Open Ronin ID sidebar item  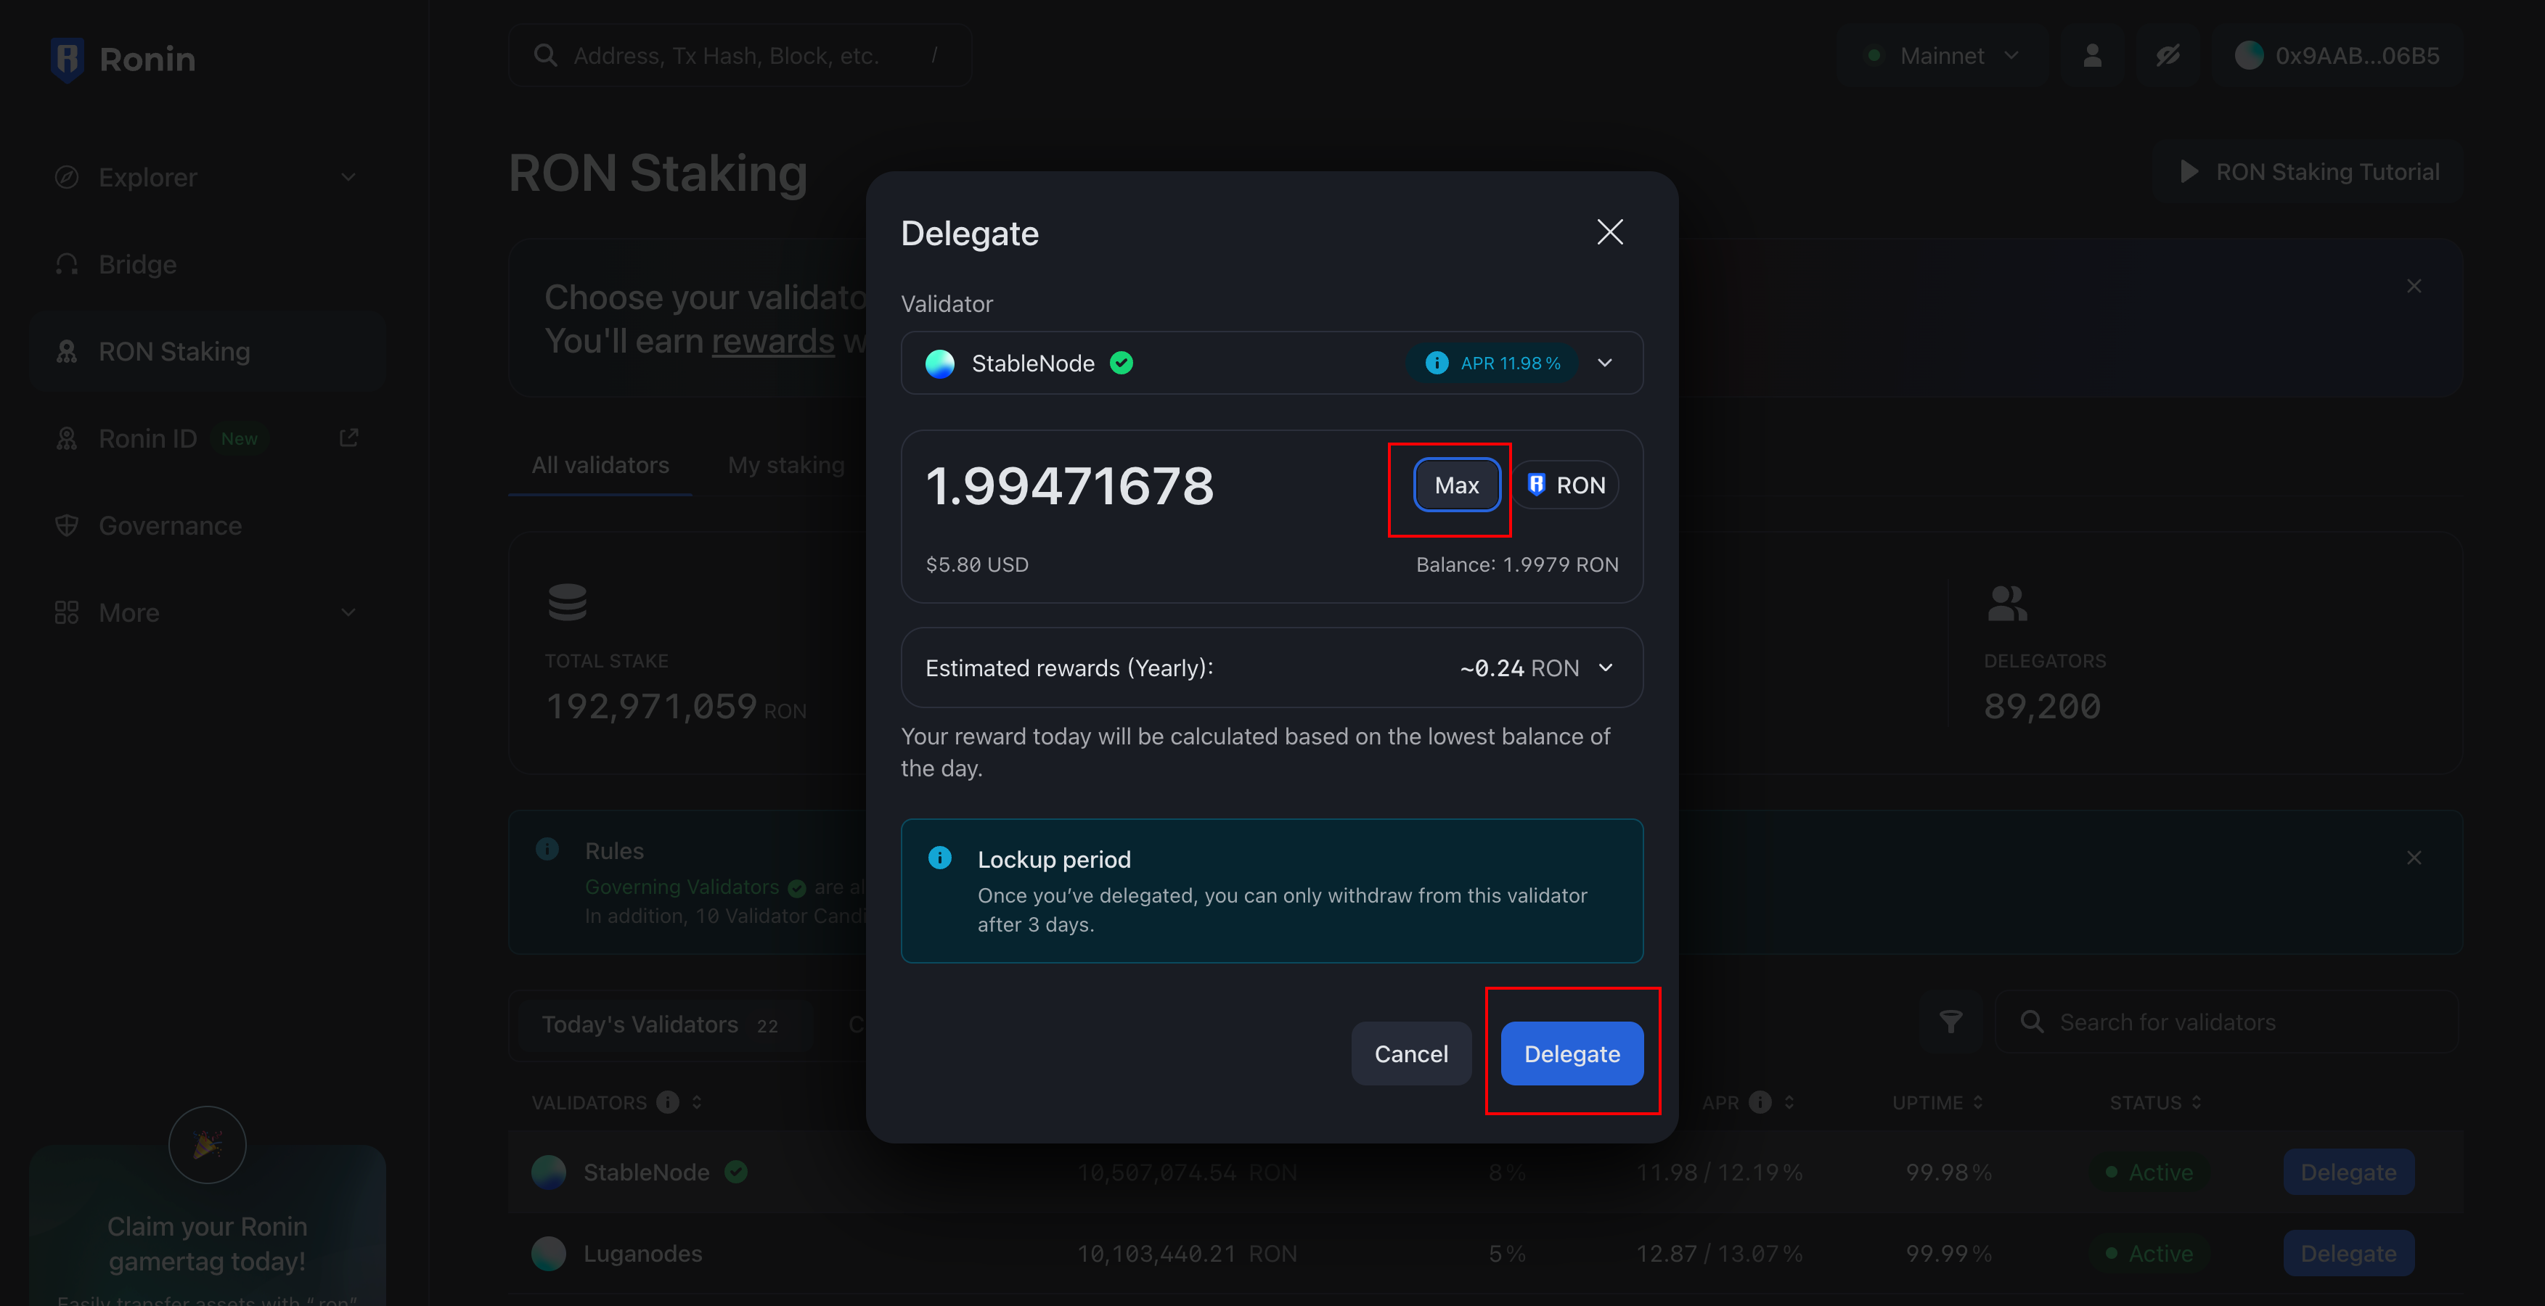pos(208,438)
